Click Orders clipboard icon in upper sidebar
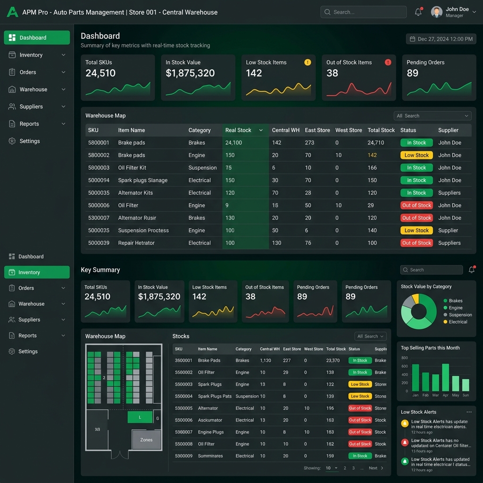 (12, 72)
